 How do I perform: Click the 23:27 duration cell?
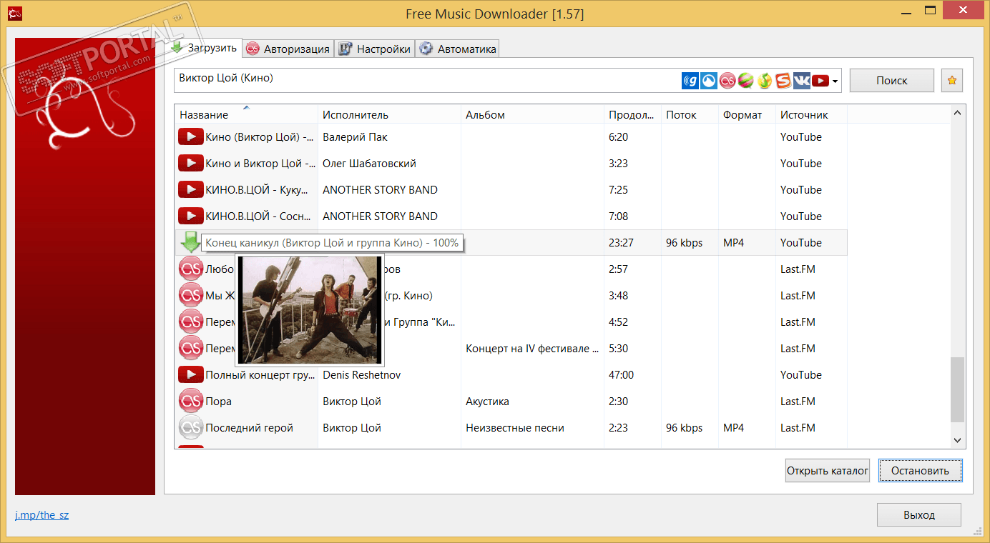coord(622,243)
